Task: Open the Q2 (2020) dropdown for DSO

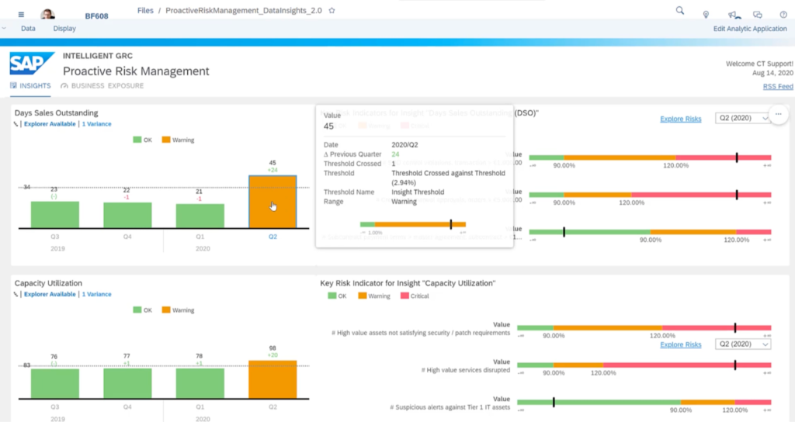Action: 743,118
